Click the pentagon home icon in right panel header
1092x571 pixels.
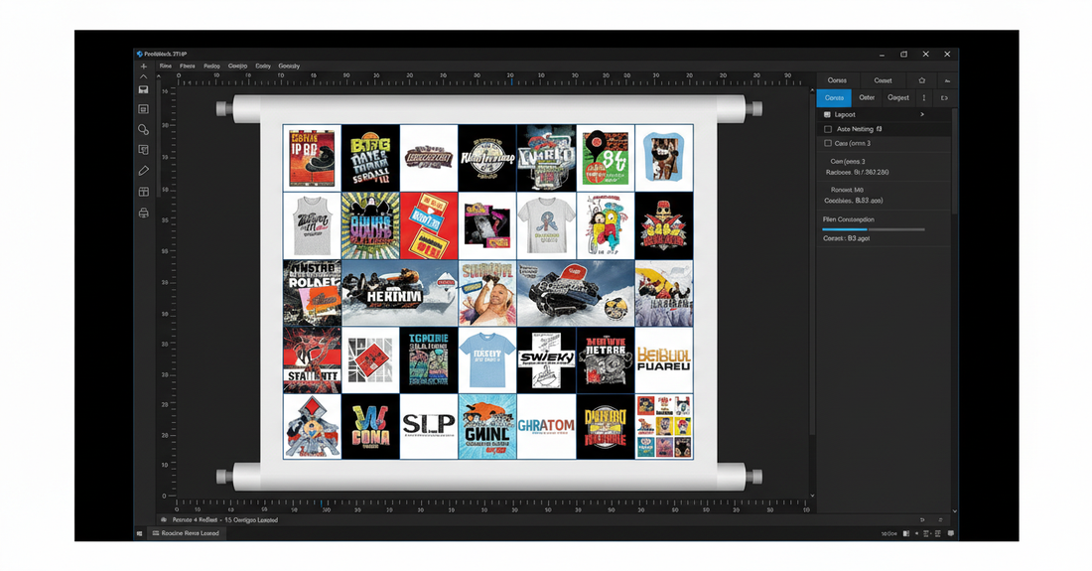tap(922, 80)
